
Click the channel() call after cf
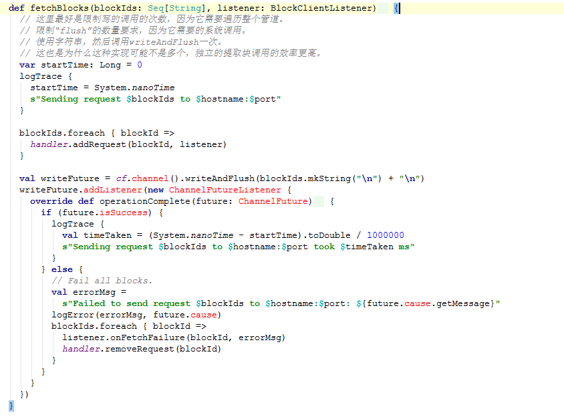(147, 178)
